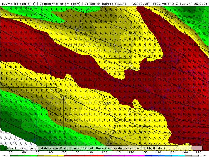Pick the bright red swatch left of 100
The height and width of the screenshot is (157, 209).
pos(101,156)
